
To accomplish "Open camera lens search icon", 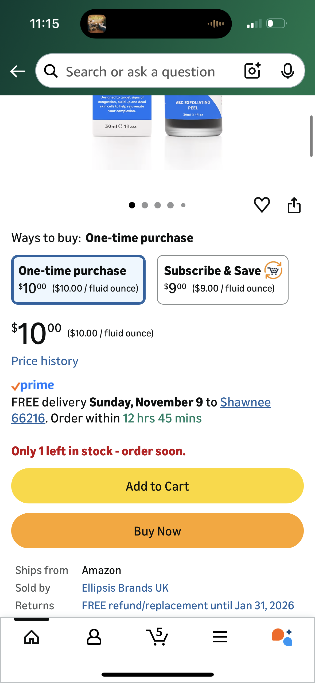I will point(252,71).
